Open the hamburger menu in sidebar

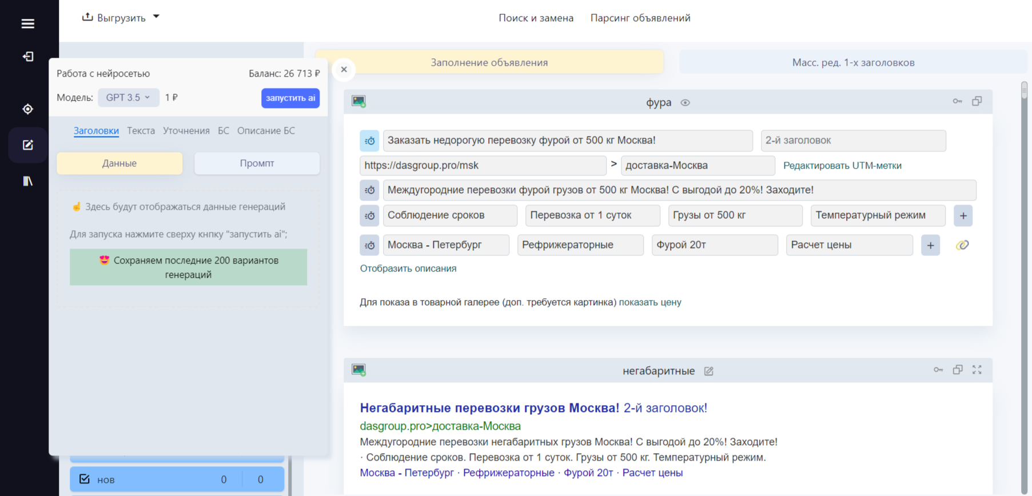click(27, 23)
